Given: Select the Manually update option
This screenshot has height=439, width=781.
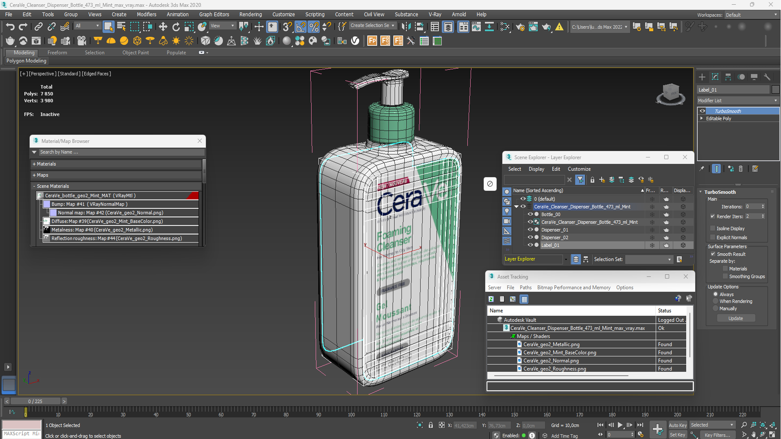Looking at the screenshot, I should (x=716, y=309).
